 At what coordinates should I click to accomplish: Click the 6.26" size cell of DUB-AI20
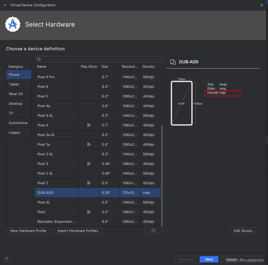pos(109,193)
